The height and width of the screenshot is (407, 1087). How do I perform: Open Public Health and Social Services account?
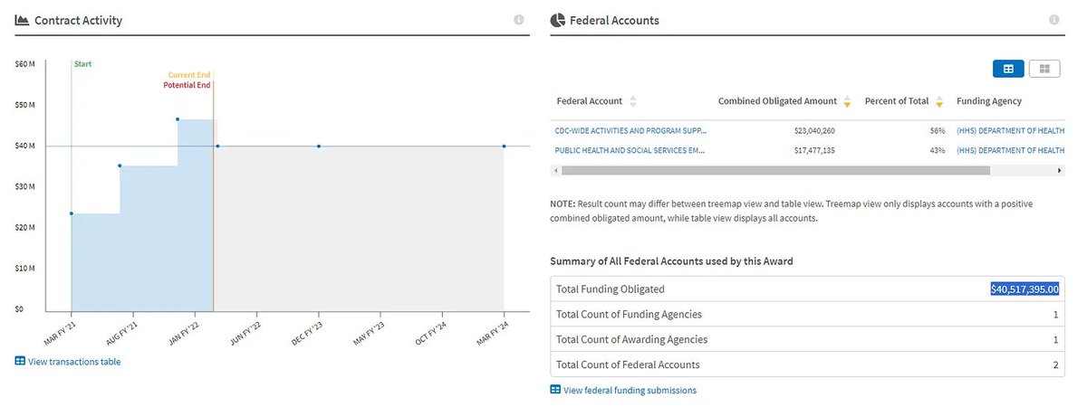tap(630, 150)
